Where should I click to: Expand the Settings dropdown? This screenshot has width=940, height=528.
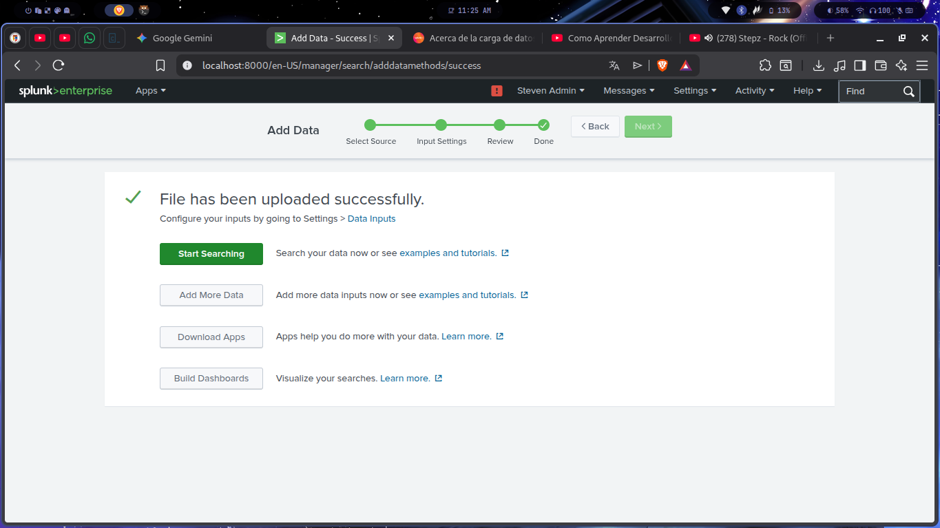(694, 91)
